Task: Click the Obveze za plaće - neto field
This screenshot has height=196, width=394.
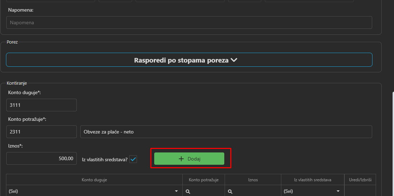Action: point(226,132)
